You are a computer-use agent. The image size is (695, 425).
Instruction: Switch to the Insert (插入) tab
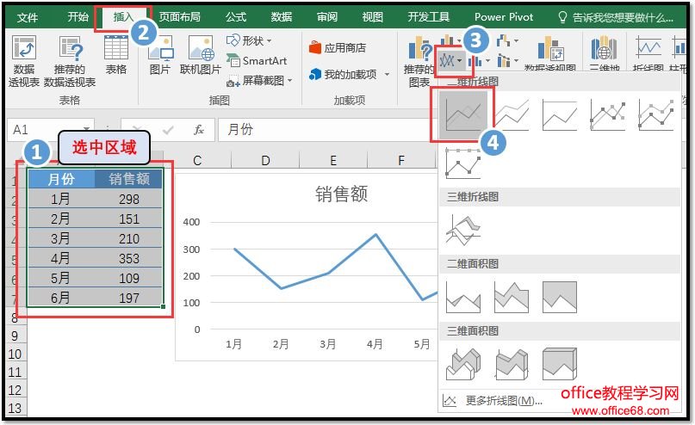click(123, 17)
